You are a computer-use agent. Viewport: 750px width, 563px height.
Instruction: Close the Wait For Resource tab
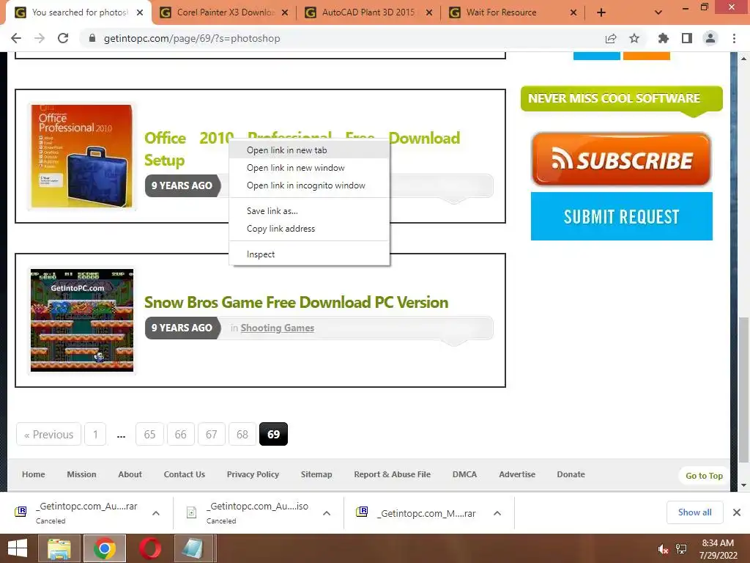coord(573,12)
